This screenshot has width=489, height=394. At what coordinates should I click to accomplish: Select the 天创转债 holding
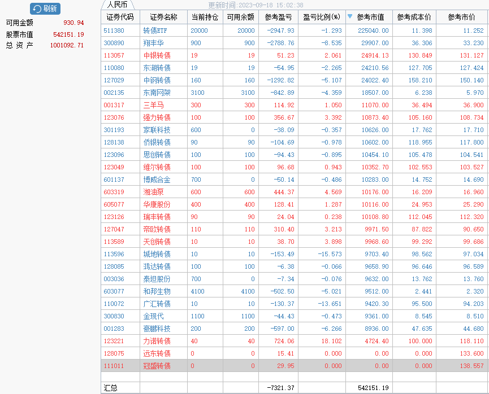[x=157, y=242]
